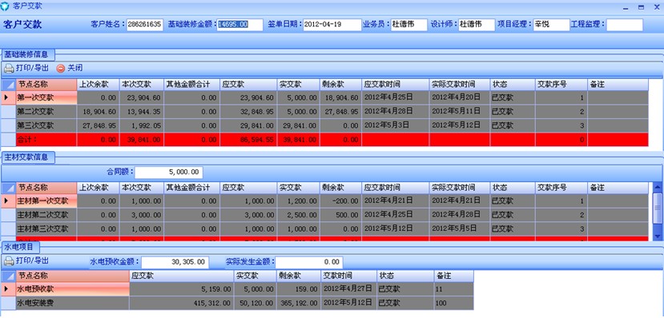Click date cell 2012年4月27日
This screenshot has height=318, width=664.
point(349,289)
